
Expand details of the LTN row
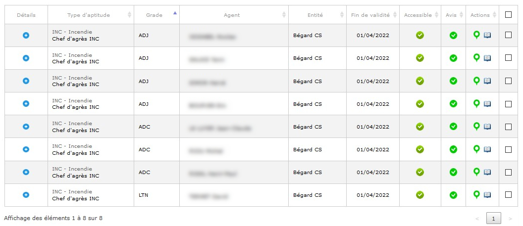coord(26,195)
